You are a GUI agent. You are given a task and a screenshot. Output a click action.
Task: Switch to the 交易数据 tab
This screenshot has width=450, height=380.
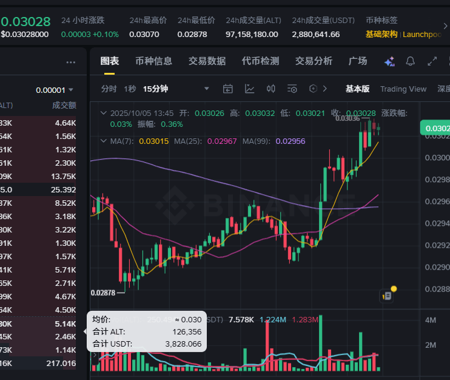tap(207, 61)
